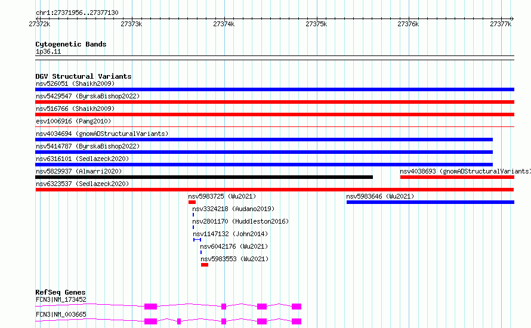Open the nsv2801170 (Huddleston2016) label
531x328 pixels.
pos(240,221)
